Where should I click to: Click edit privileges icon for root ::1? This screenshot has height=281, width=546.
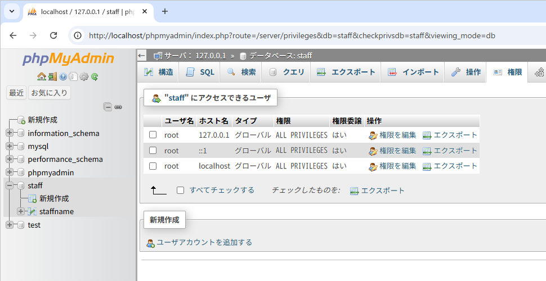point(373,151)
